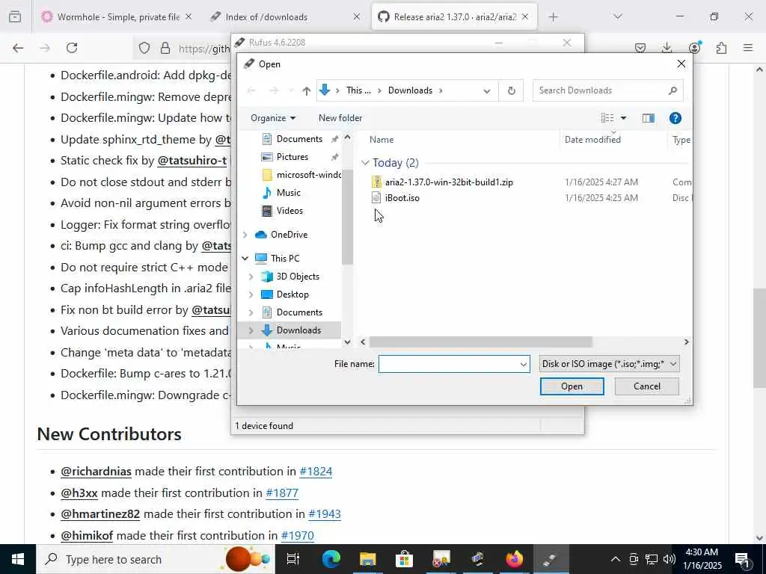This screenshot has height=574, width=766.
Task: Show hidden system tray icons
Action: [616, 559]
